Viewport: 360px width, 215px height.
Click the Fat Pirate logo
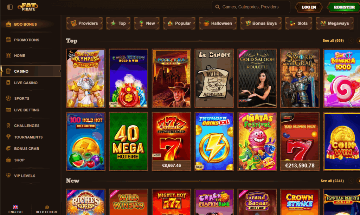click(x=28, y=7)
